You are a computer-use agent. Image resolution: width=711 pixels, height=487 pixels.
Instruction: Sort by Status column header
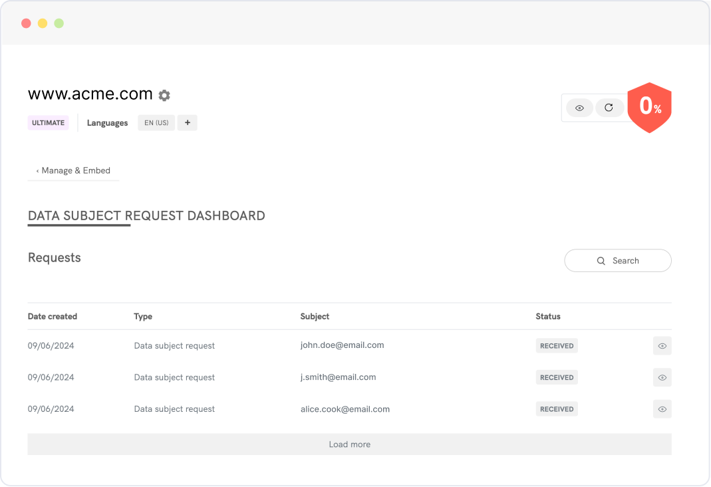tap(548, 317)
